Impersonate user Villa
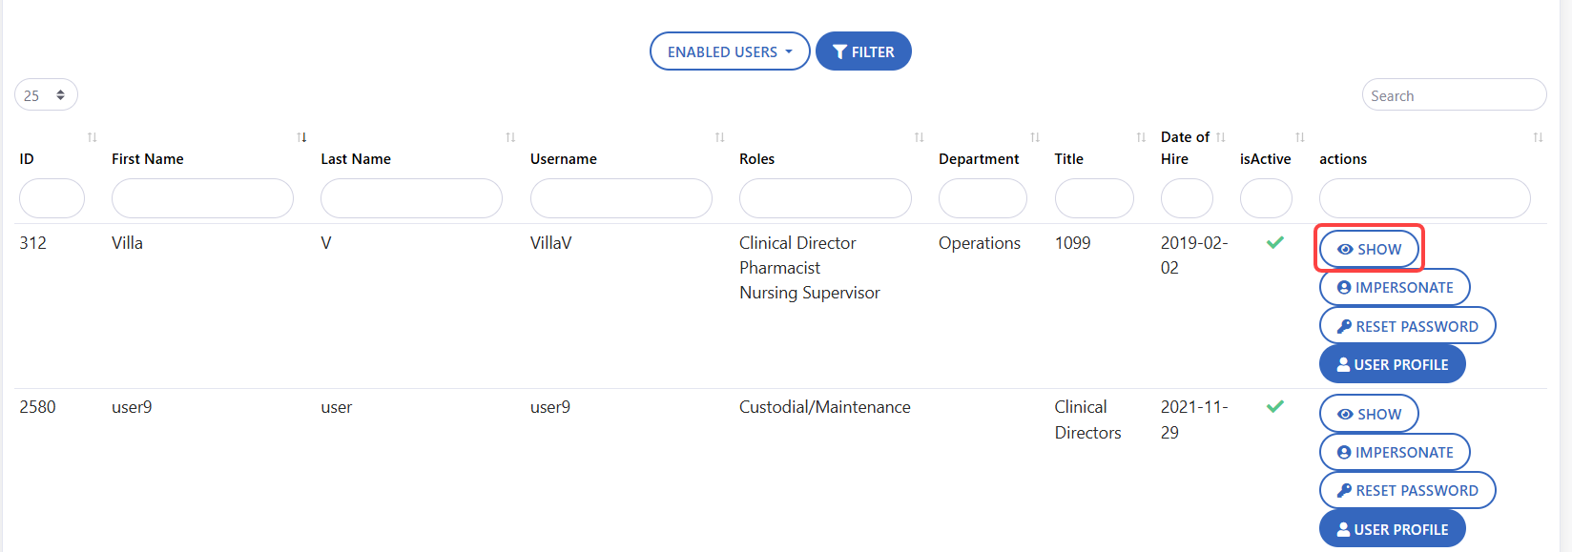1572x552 pixels. click(x=1395, y=287)
